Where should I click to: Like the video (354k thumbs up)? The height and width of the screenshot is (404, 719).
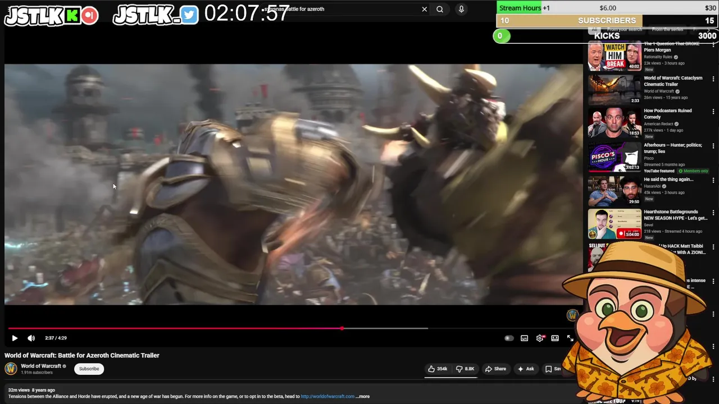pos(438,369)
